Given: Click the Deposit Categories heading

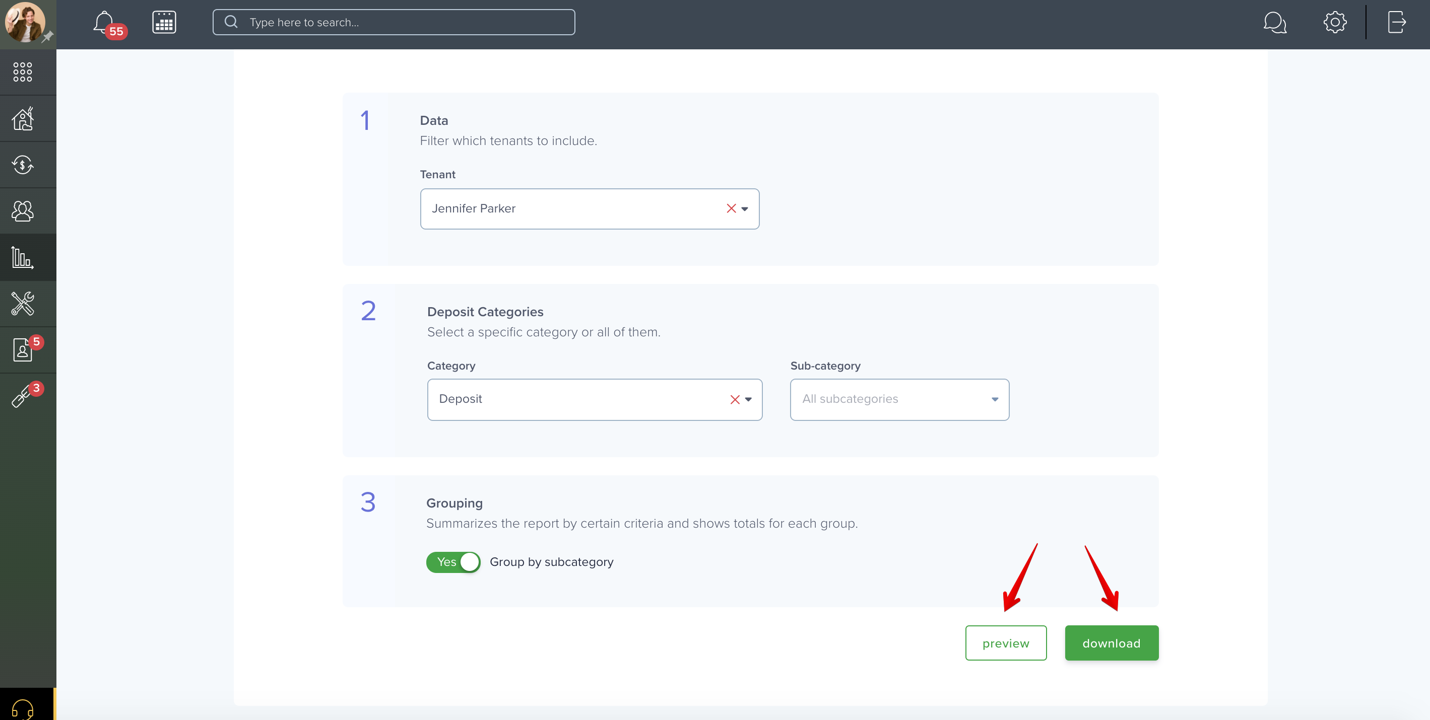Looking at the screenshot, I should tap(485, 312).
